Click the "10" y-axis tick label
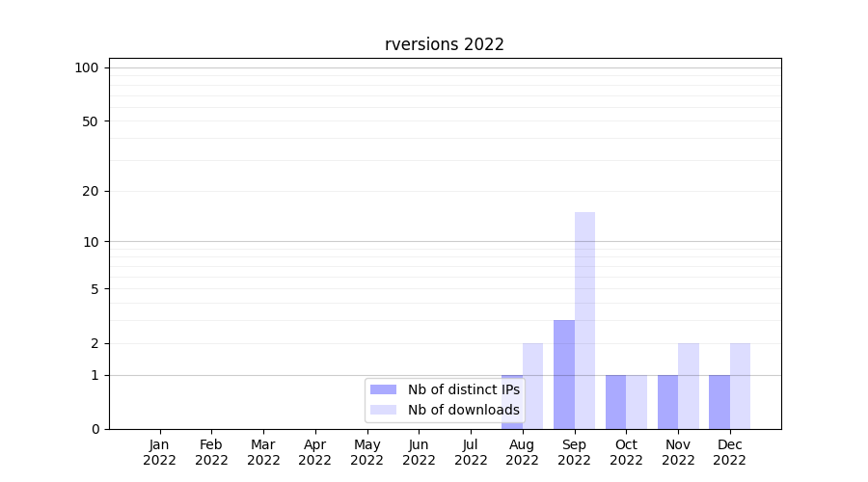Screen dimensions: 868x482 (91, 242)
